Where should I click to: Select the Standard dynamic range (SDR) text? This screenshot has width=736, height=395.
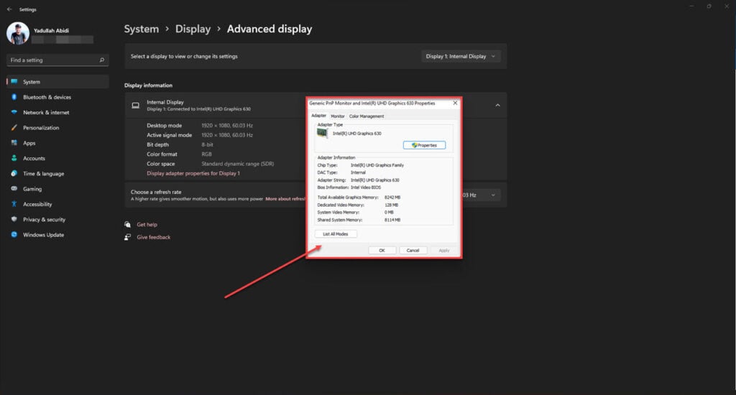237,164
